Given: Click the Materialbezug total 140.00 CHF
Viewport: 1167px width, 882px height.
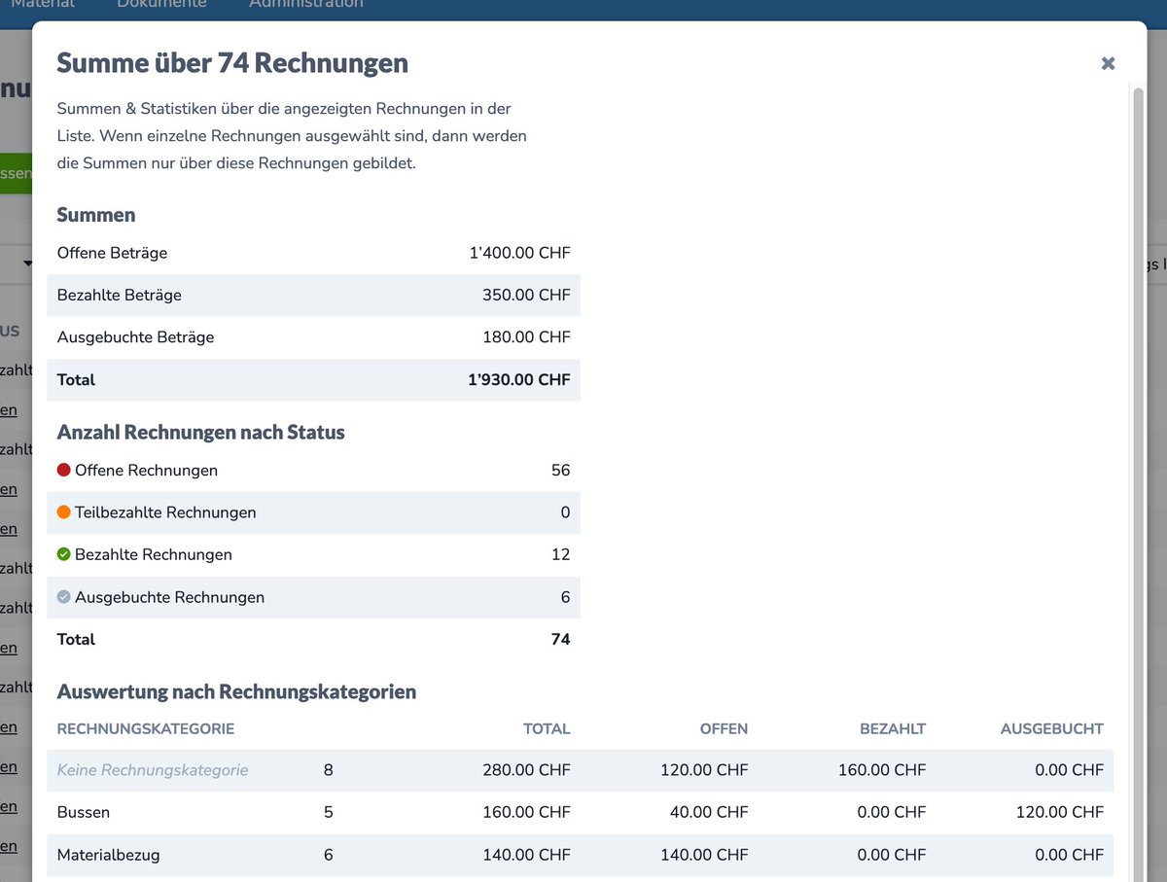Looking at the screenshot, I should pyautogui.click(x=526, y=855).
